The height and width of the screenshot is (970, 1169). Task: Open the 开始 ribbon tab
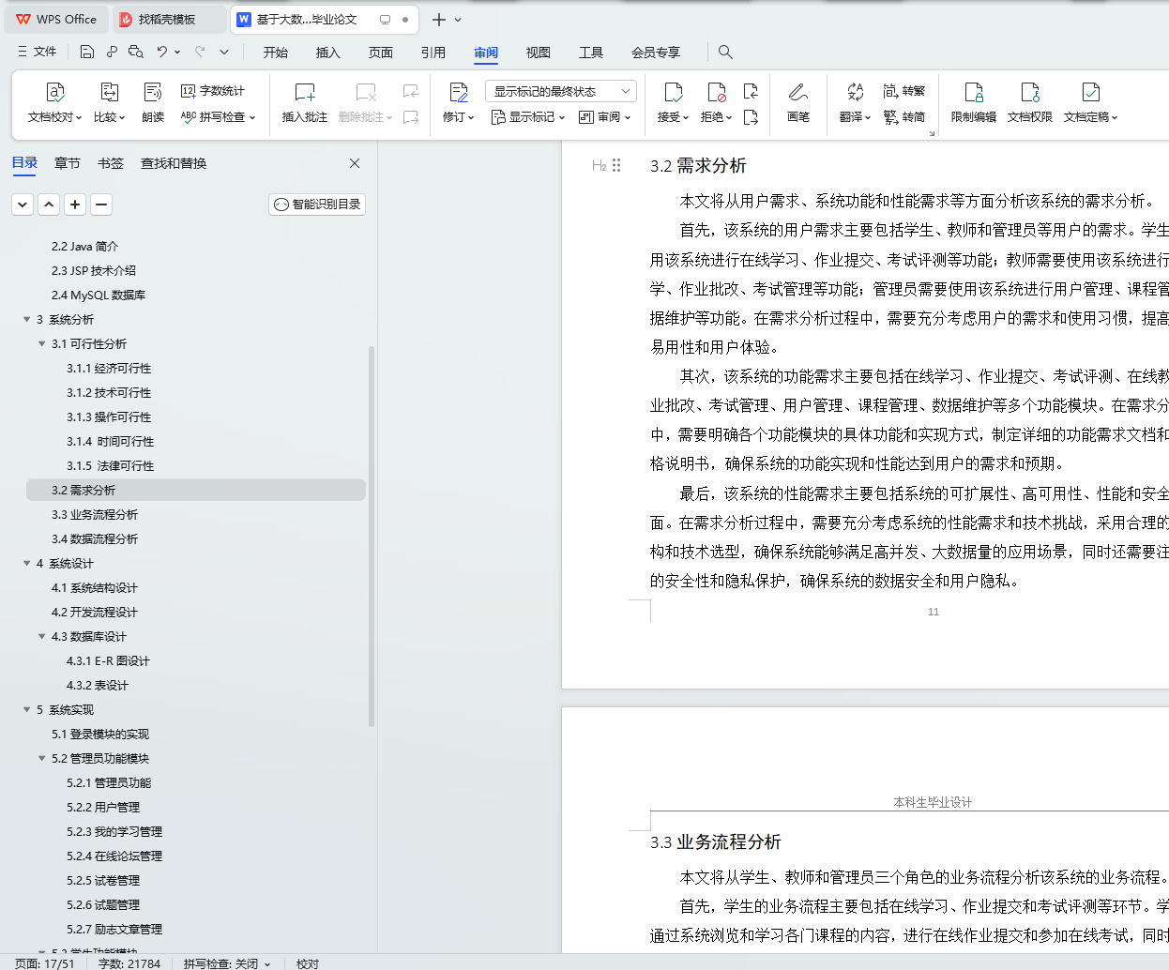point(276,53)
